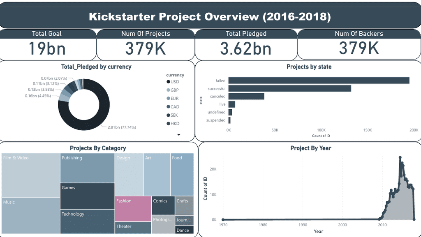Screen dimensions: 421x237
Task: Select the live bar in Projects by state
Action: [x=232, y=104]
